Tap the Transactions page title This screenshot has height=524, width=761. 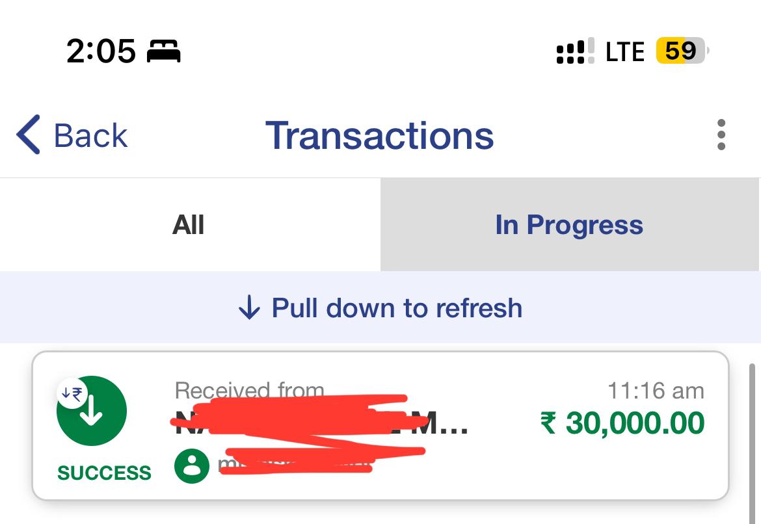pos(380,135)
